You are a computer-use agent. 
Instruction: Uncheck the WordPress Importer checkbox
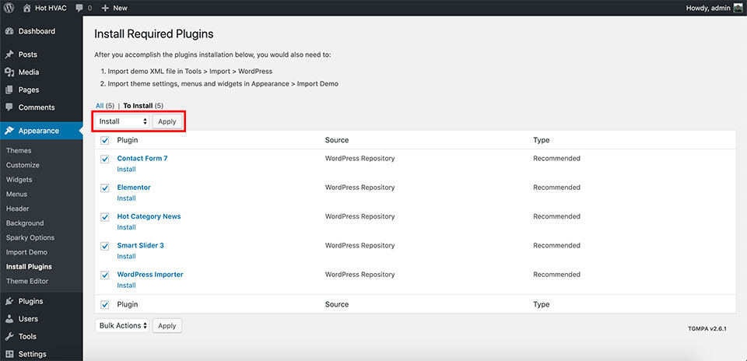coord(105,275)
